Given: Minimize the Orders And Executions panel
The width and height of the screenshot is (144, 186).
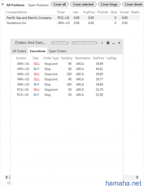Looking at the screenshot, I should tap(114, 43).
